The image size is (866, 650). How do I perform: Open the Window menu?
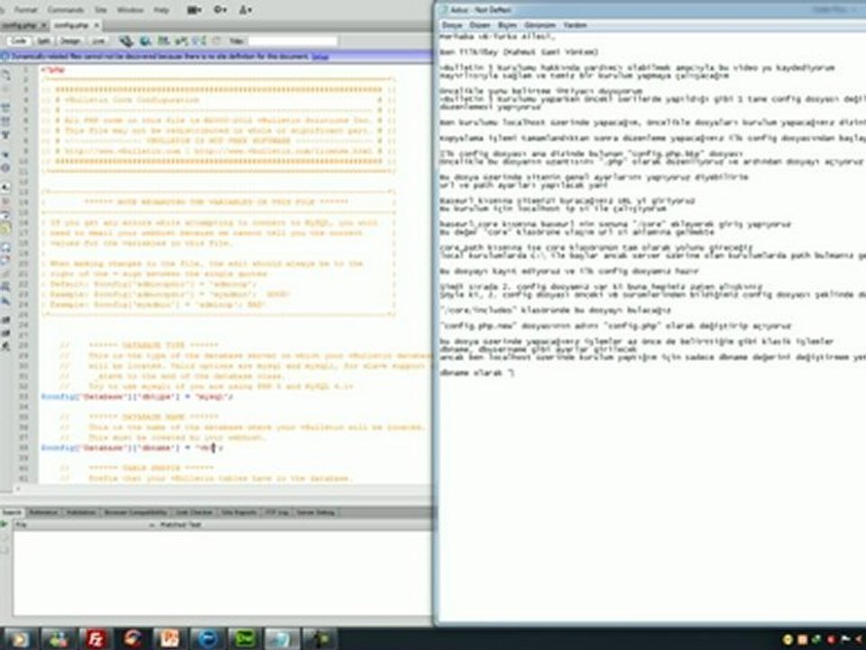tap(130, 10)
